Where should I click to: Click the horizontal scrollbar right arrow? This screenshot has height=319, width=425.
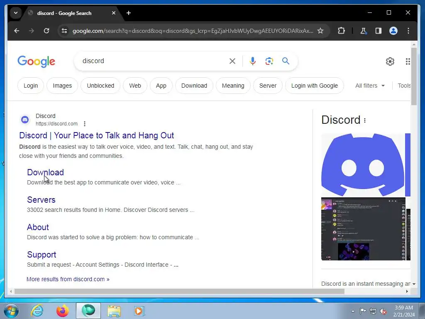[x=407, y=291]
